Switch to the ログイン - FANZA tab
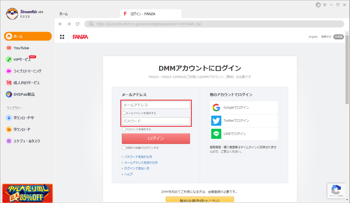350x203 pixels. (x=151, y=14)
